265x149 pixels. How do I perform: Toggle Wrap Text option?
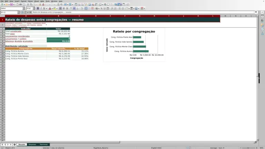click(82, 8)
